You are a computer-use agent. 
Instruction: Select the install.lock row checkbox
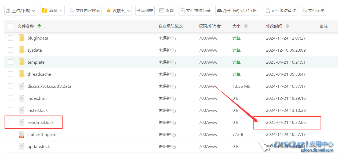(x=10, y=110)
